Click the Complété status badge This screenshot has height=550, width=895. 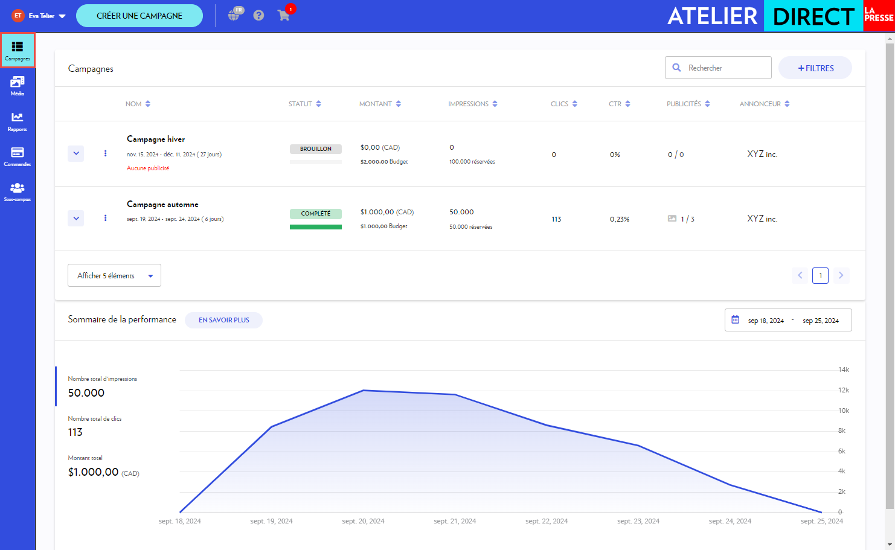(316, 214)
